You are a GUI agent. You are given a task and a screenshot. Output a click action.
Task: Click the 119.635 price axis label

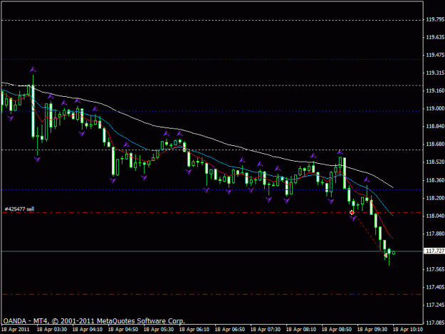[x=435, y=37]
